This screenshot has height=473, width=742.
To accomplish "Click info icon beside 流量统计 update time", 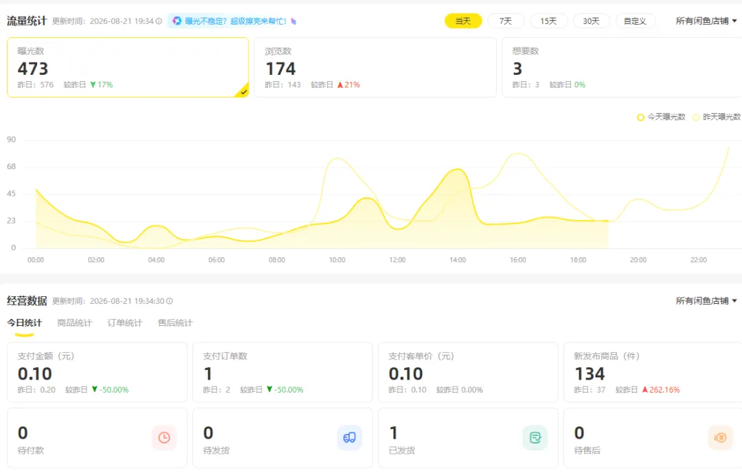I will click(x=159, y=21).
